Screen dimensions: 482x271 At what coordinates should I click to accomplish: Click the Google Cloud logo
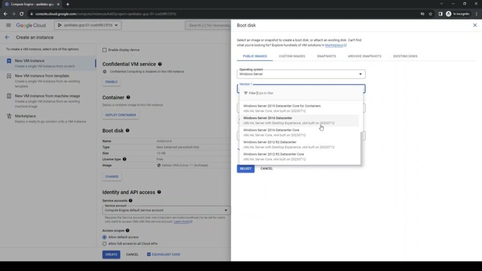(x=31, y=25)
